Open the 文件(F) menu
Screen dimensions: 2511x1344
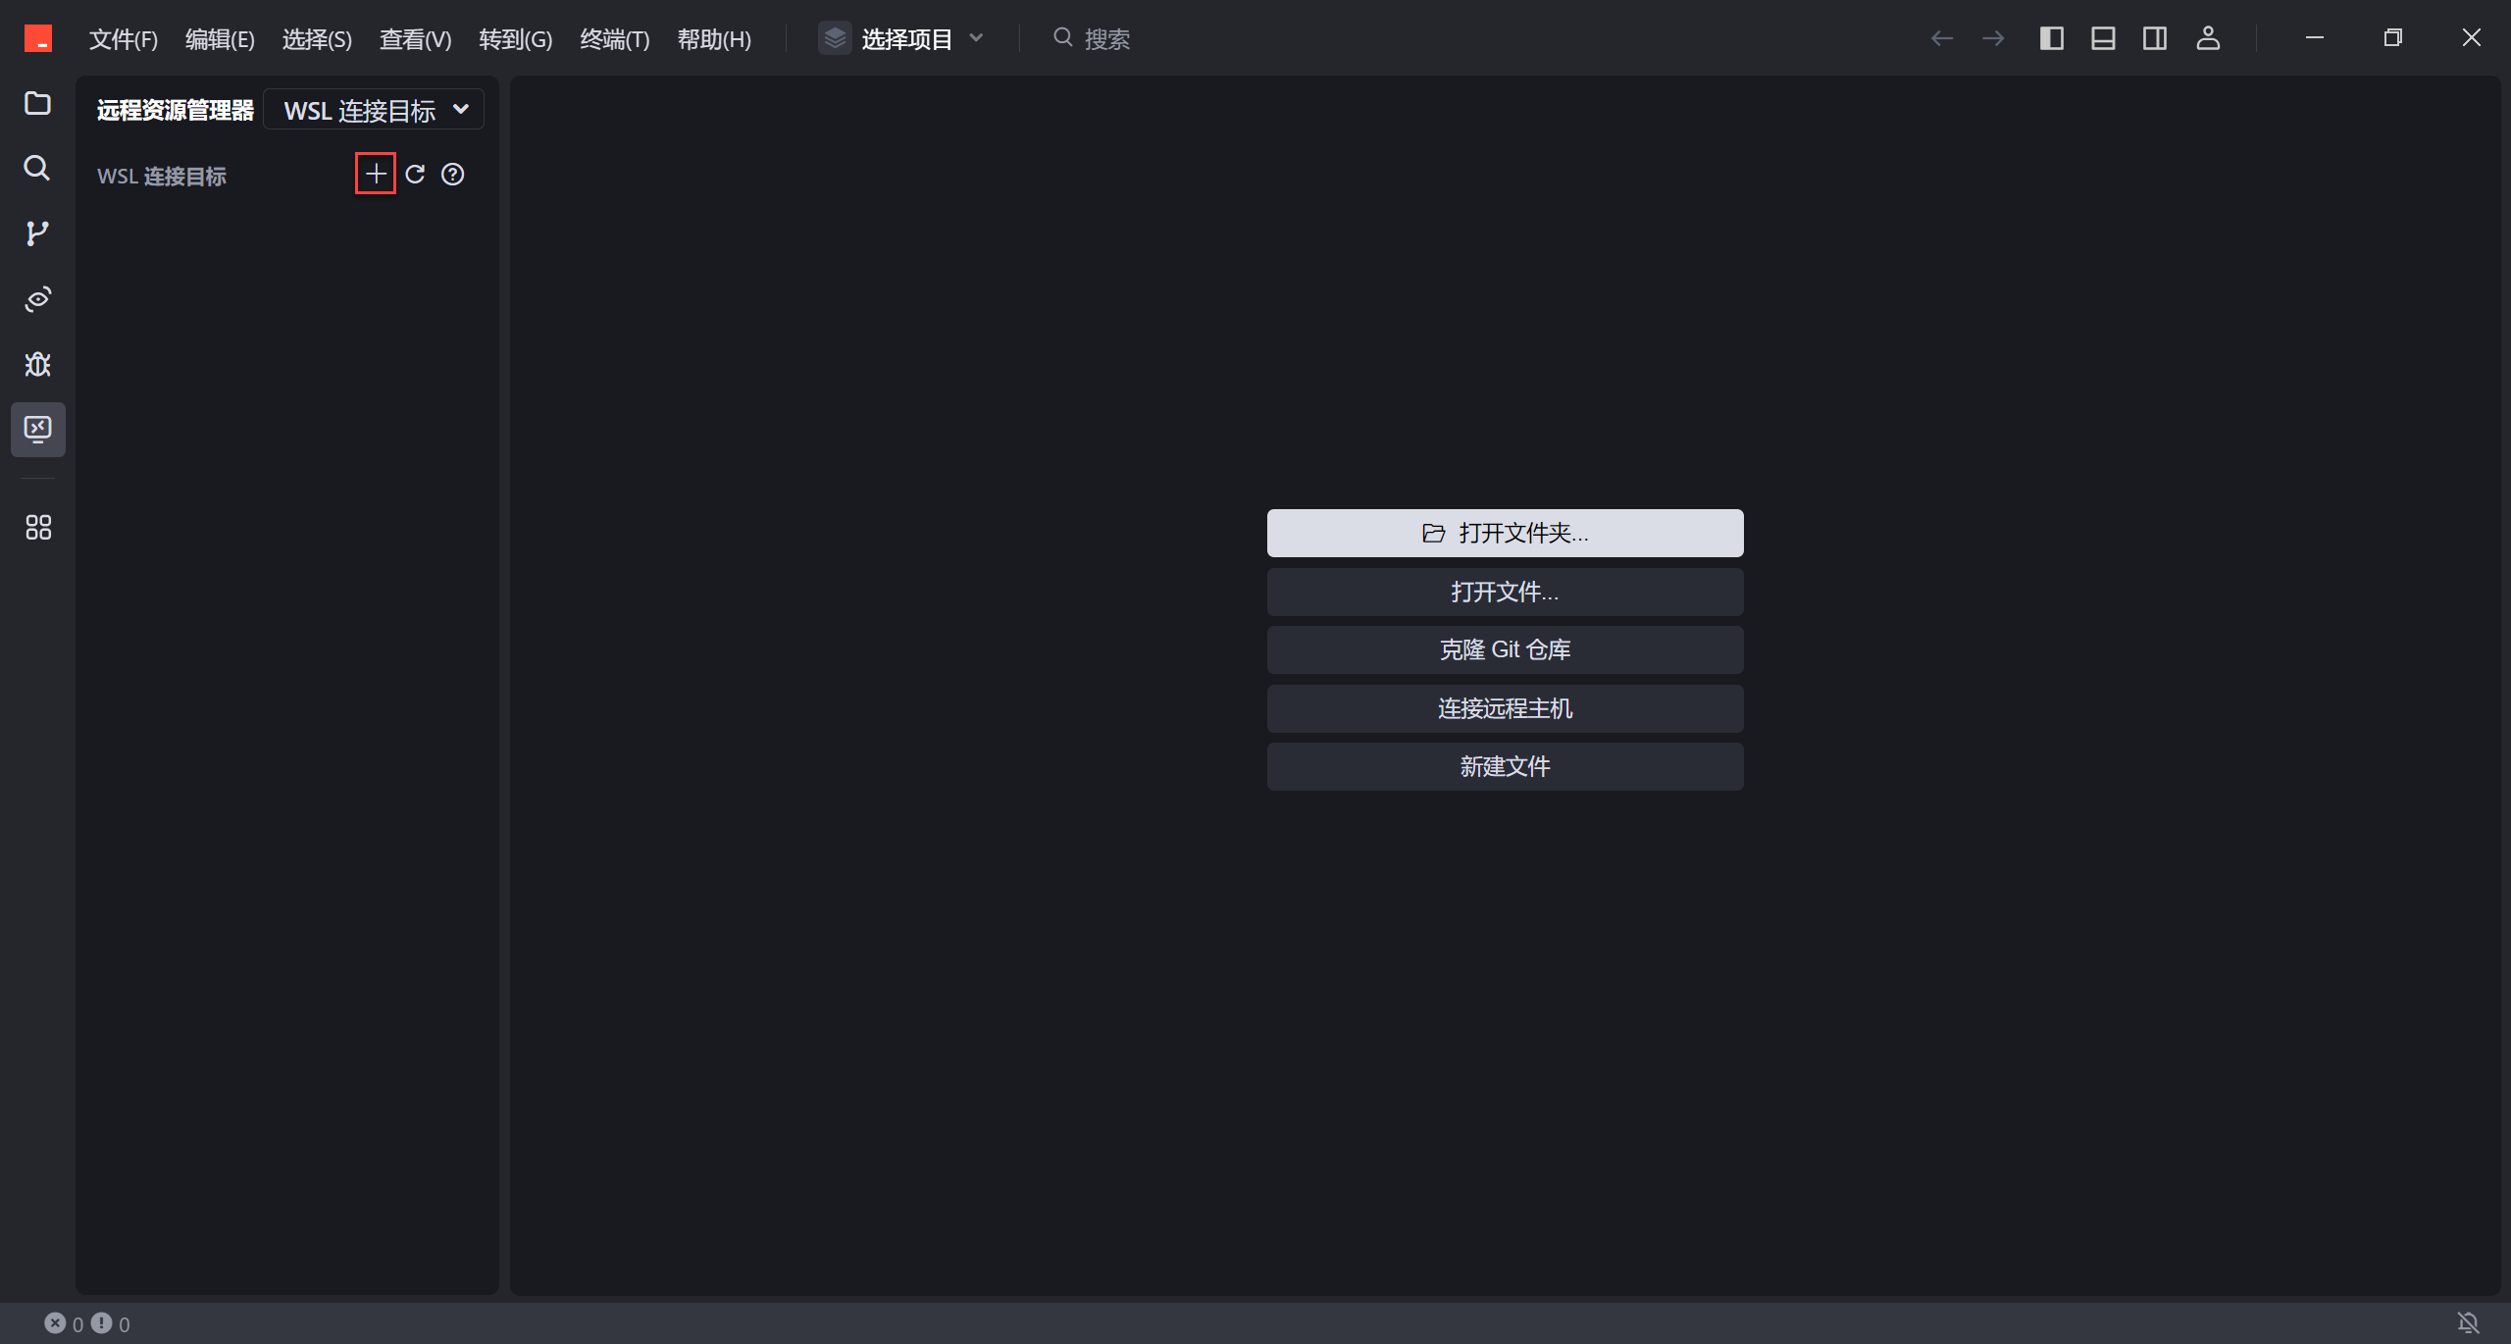click(x=123, y=39)
